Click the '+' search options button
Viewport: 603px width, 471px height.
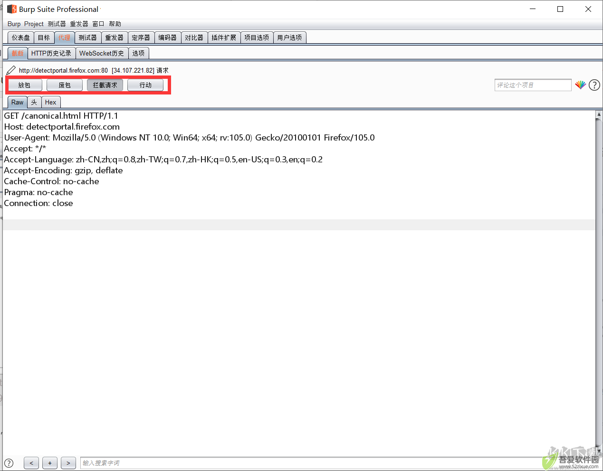click(50, 463)
